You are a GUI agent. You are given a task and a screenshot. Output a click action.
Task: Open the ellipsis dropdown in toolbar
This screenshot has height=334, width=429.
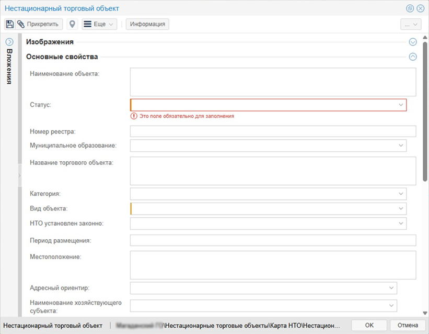pos(411,25)
